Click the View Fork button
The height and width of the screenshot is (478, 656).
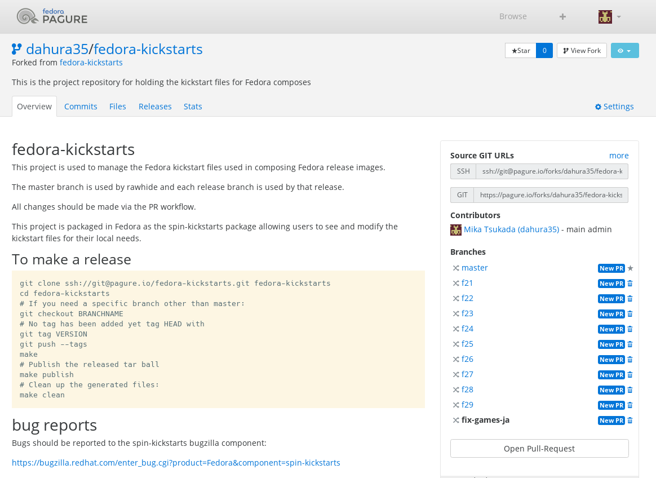(x=582, y=51)
